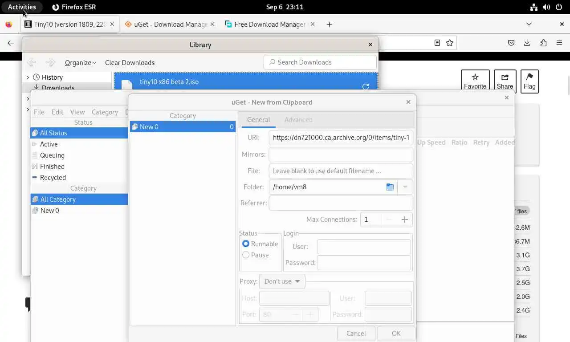
Task: Confirm the dialog with OK button
Action: pos(396,334)
